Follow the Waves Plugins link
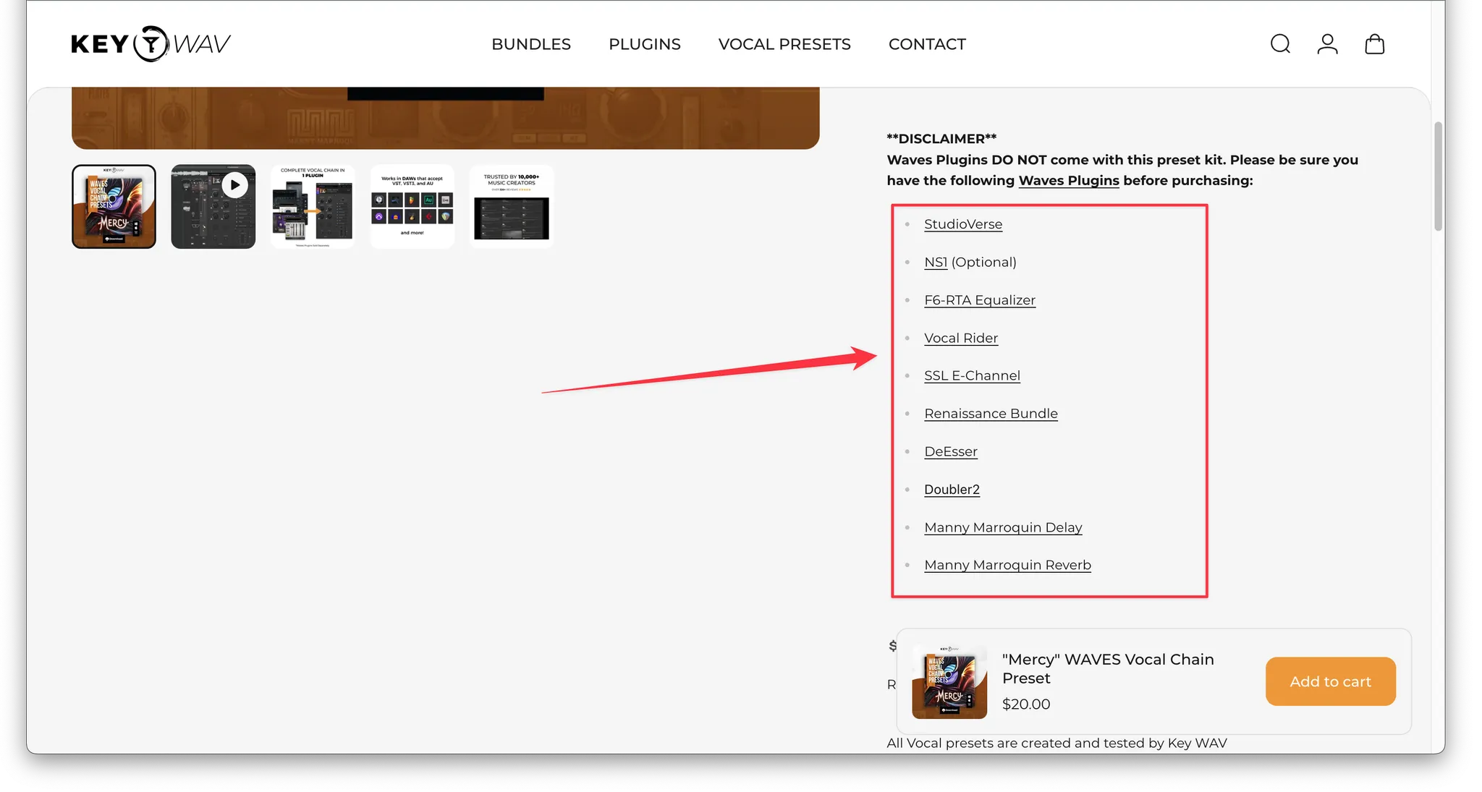This screenshot has height=792, width=1482. click(1068, 181)
